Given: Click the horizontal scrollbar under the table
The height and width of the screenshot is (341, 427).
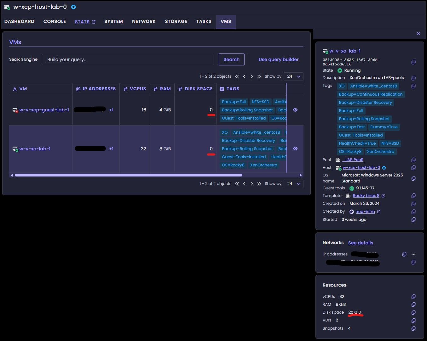Looking at the screenshot, I should [128, 175].
